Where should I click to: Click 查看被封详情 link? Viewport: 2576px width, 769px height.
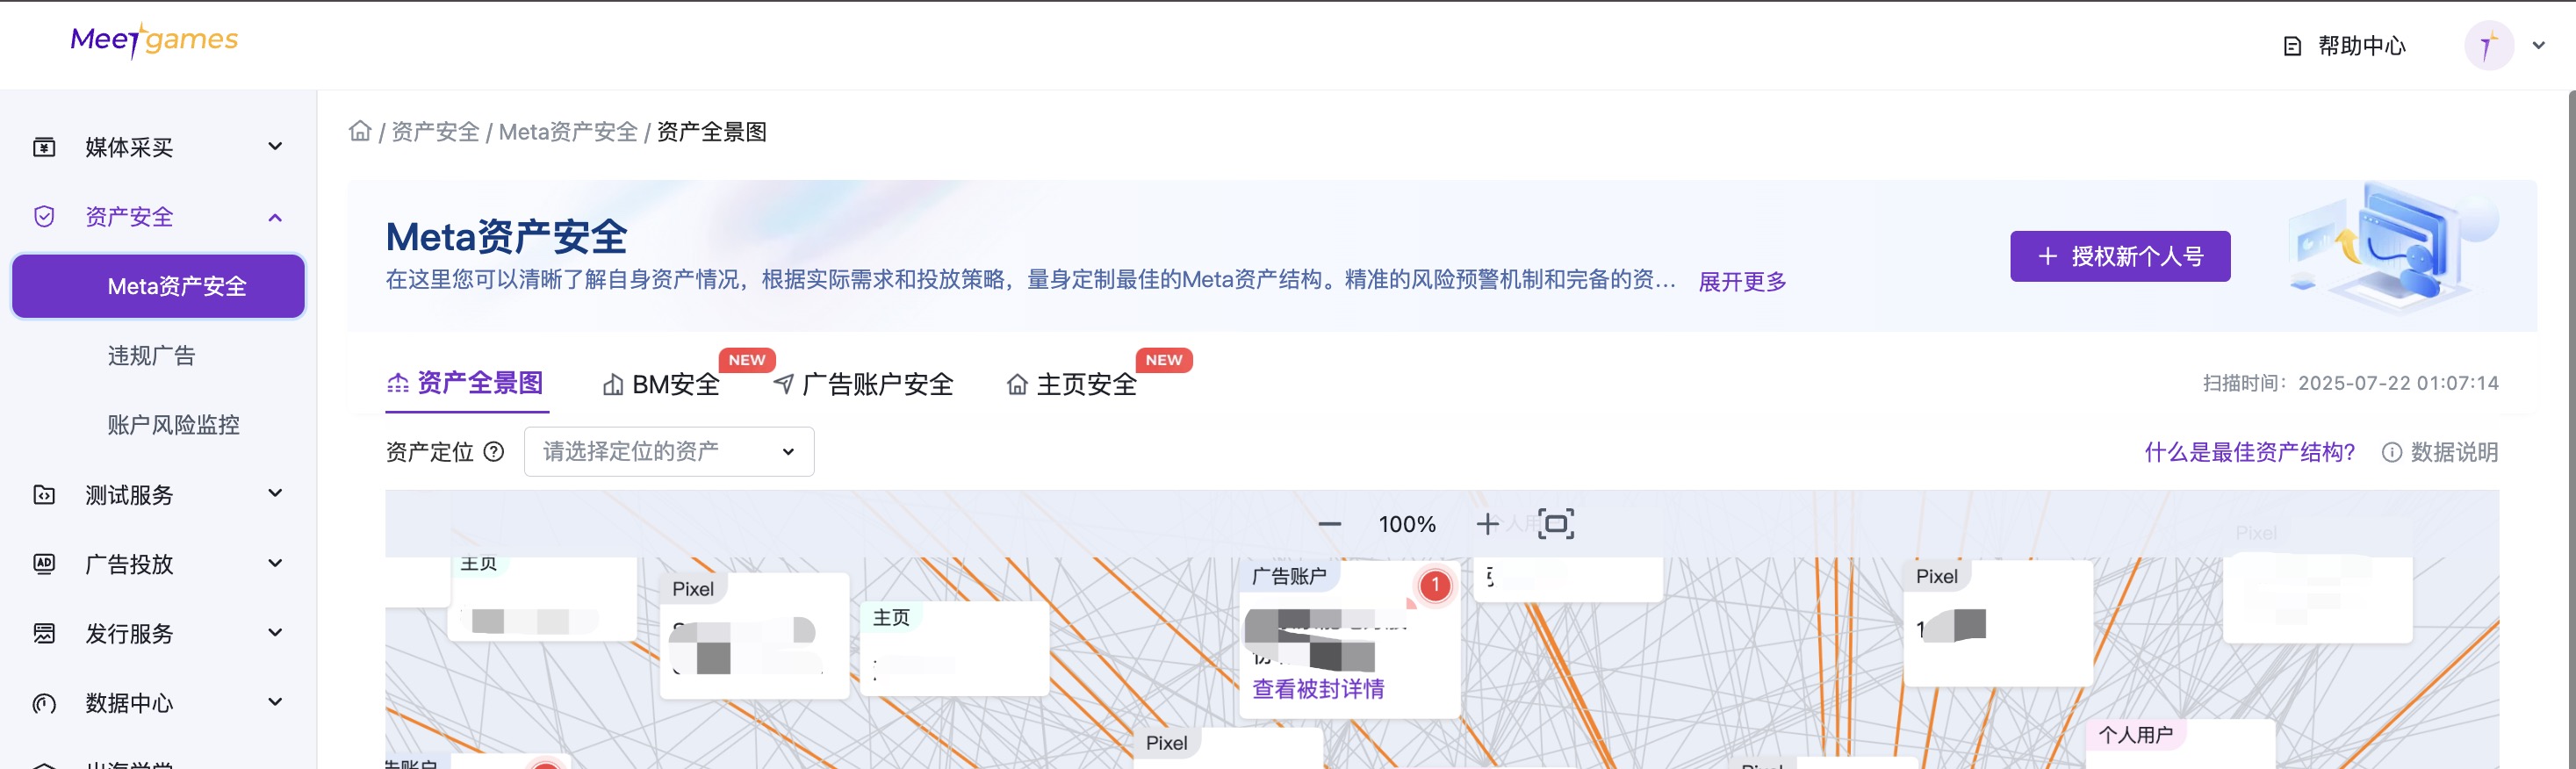pos(1318,689)
